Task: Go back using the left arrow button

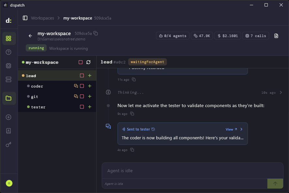Action: [x=30, y=36]
